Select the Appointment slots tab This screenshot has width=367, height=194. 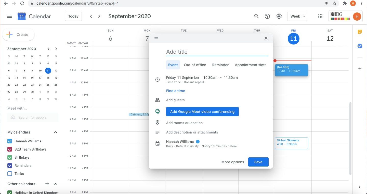(250, 65)
